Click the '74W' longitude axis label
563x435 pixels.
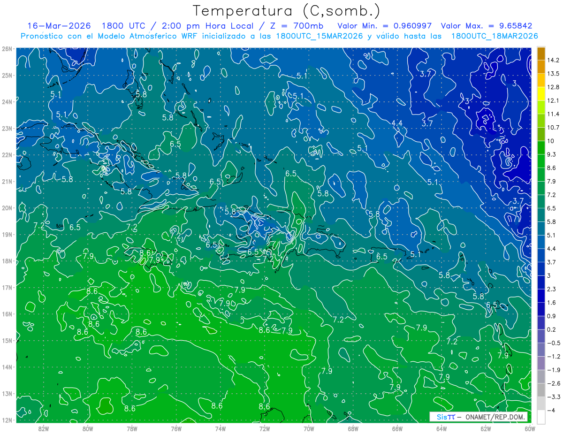tap(221, 429)
